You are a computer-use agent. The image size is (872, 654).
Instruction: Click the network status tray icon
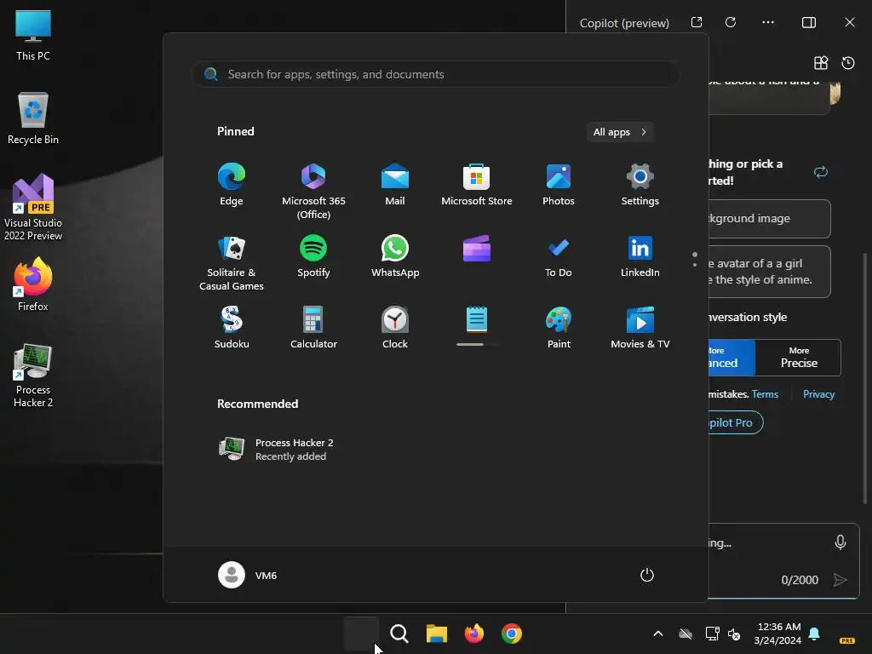(713, 634)
